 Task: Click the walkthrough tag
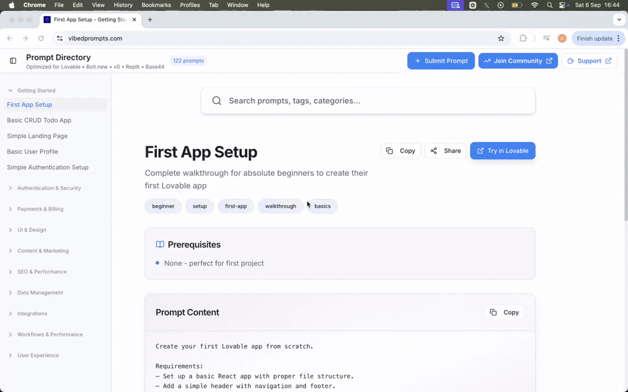(280, 206)
